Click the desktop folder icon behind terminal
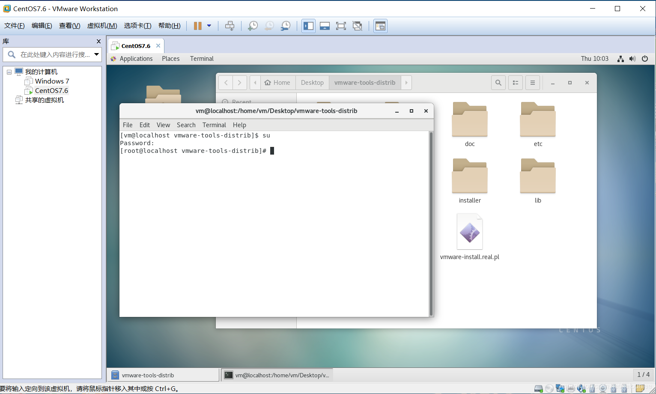Screen dimensions: 656x394 point(163,94)
